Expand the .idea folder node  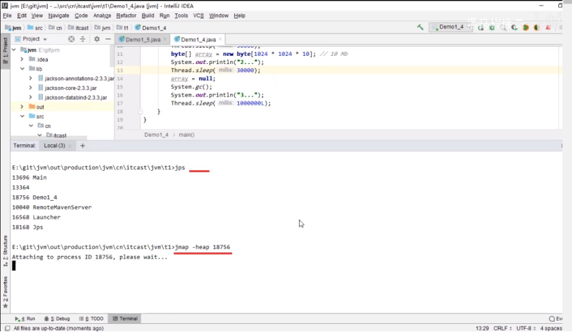[22, 59]
